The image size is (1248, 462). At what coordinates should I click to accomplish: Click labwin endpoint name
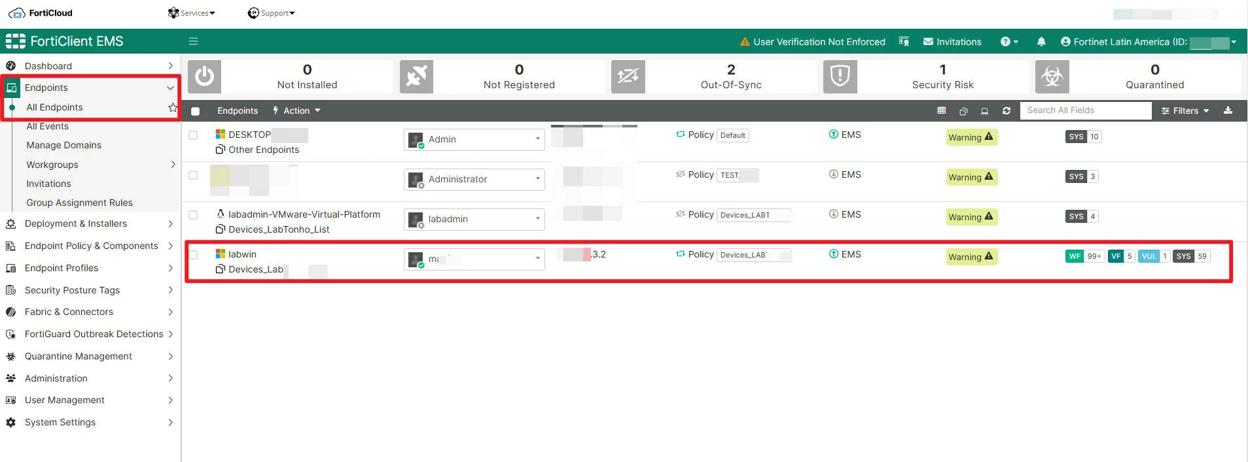click(242, 254)
